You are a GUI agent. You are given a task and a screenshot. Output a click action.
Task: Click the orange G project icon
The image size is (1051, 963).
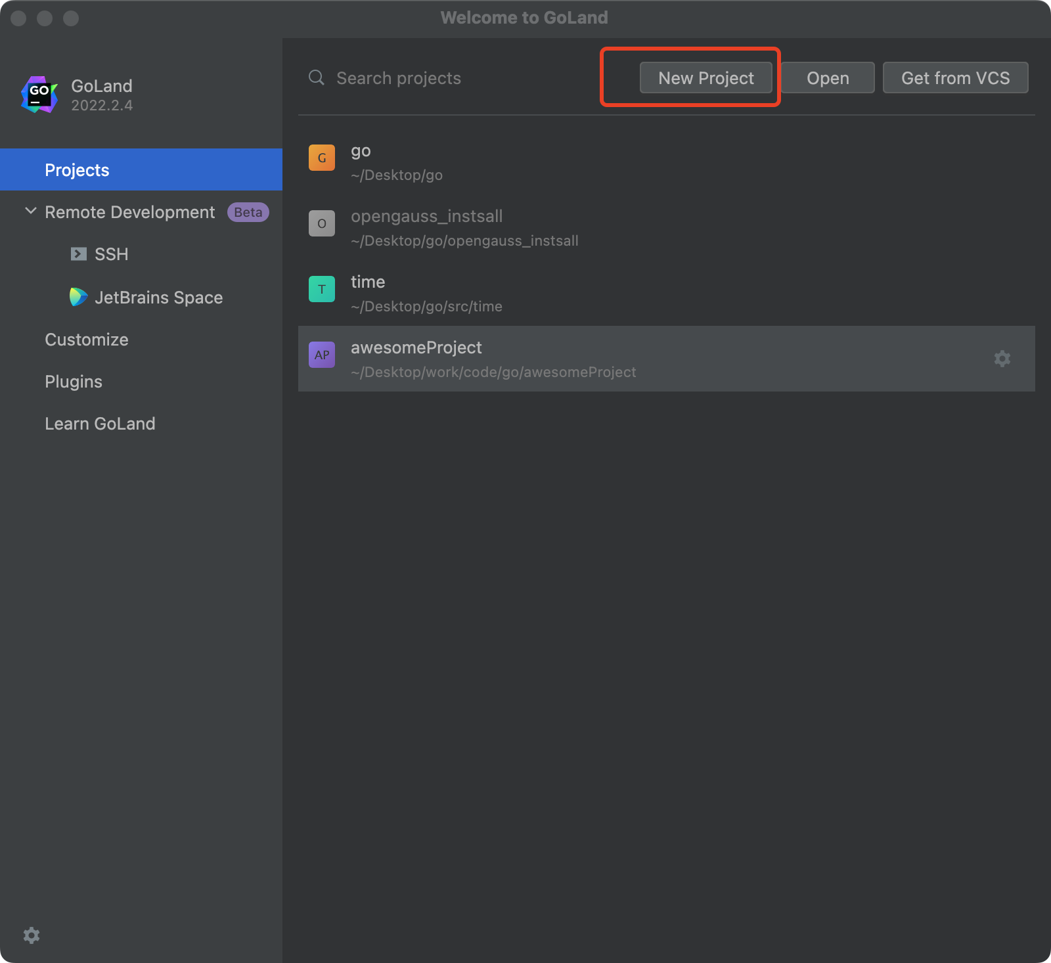click(x=322, y=158)
